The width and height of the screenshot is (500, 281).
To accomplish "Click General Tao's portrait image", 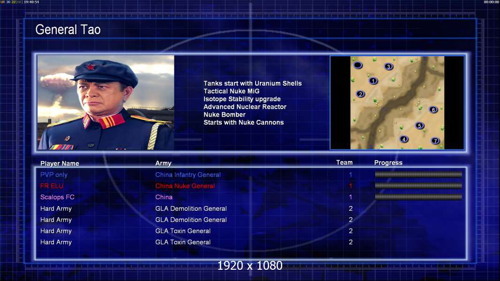I will tap(106, 102).
